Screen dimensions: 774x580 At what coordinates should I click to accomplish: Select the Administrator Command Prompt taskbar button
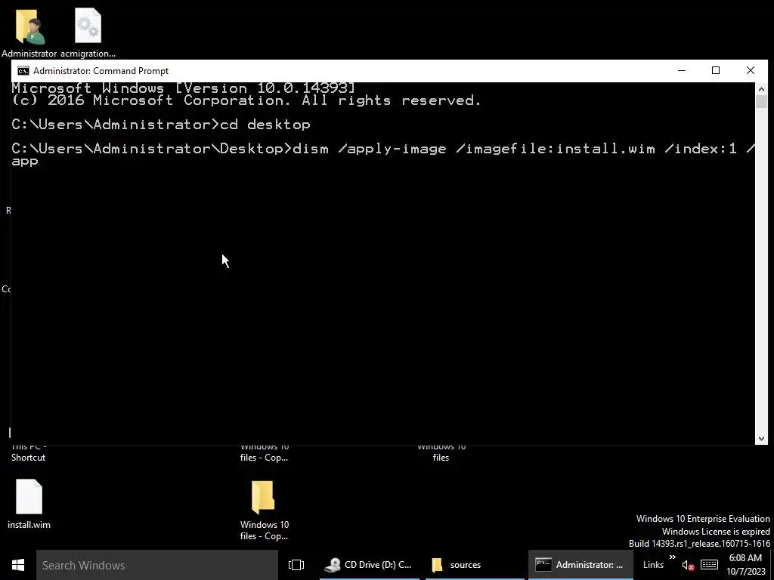(x=580, y=565)
